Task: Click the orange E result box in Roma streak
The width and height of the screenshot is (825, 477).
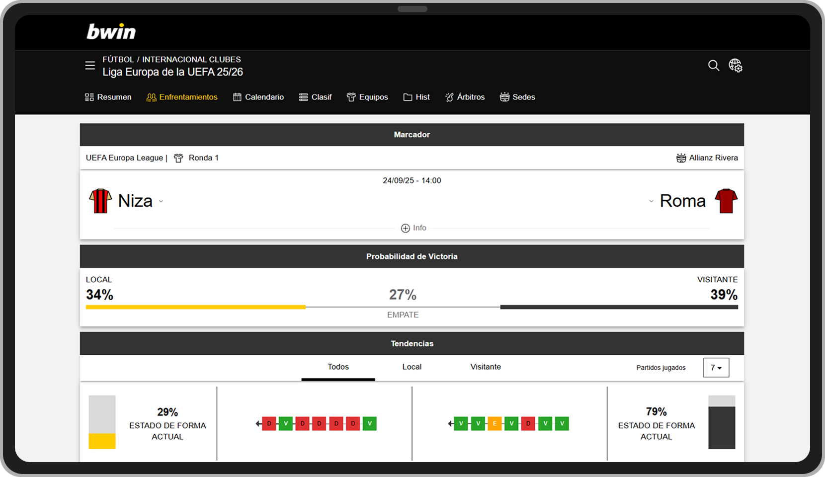Action: (x=495, y=424)
